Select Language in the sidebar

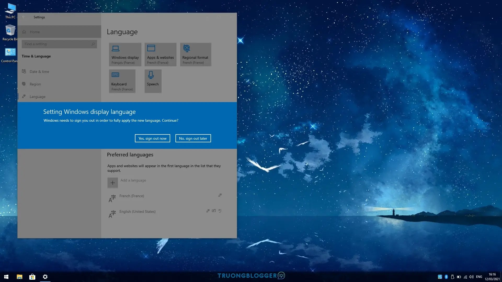coord(59,97)
